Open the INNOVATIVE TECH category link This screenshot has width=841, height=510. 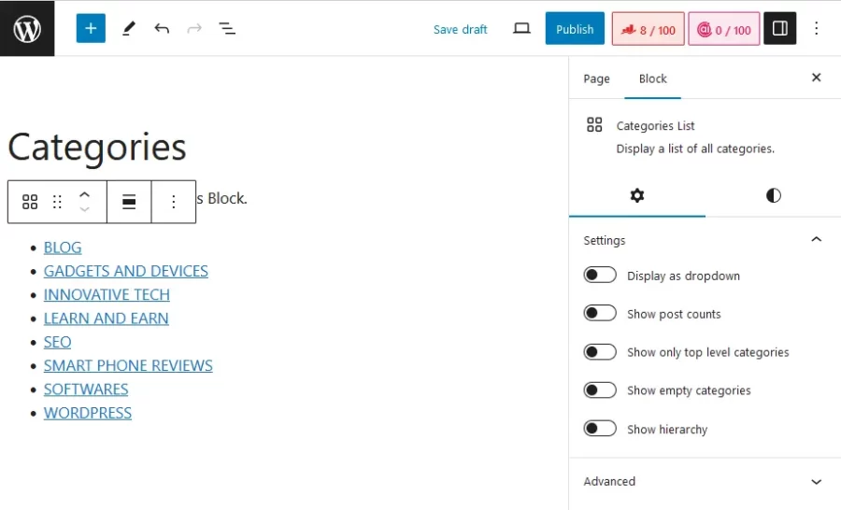107,295
